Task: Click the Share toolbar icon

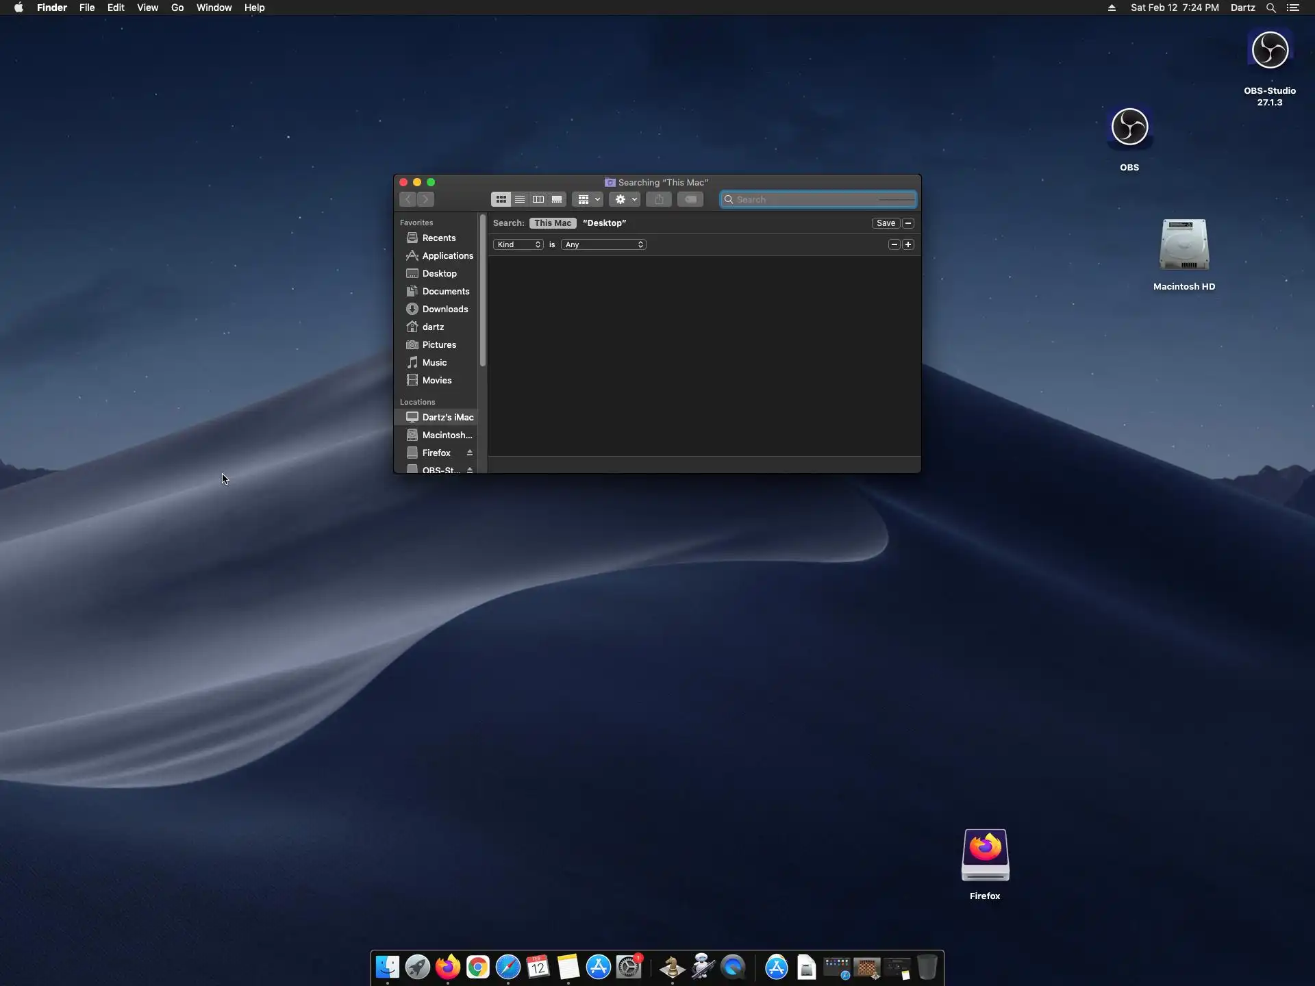Action: pos(659,199)
